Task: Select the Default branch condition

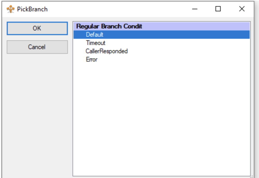Action: pyautogui.click(x=162, y=34)
